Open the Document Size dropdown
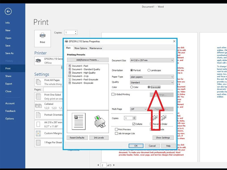Viewport: 227px width, 170px height. tap(152, 60)
